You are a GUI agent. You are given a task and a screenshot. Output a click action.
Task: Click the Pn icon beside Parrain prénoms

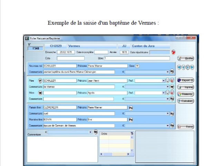pos(131,108)
